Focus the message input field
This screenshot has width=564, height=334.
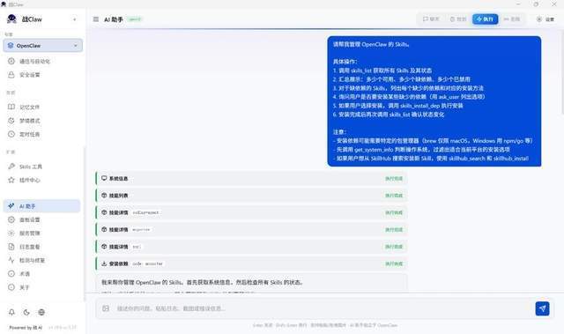pos(322,308)
